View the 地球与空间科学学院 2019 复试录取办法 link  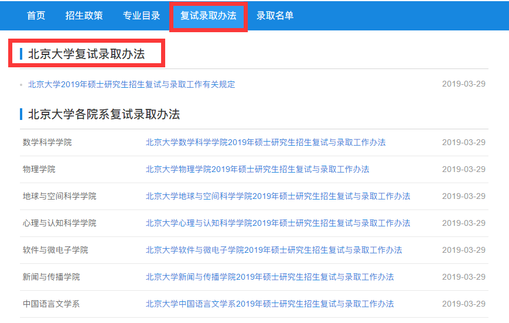[278, 196]
